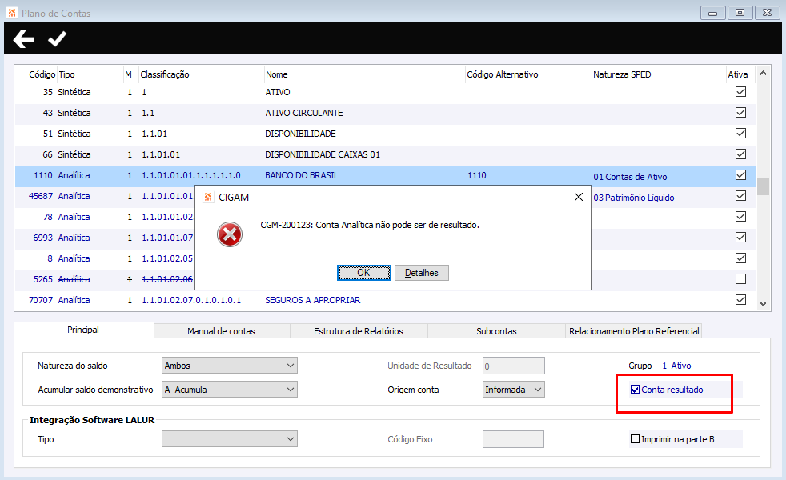Uncheck the Conta resultado checkbox

coord(635,390)
